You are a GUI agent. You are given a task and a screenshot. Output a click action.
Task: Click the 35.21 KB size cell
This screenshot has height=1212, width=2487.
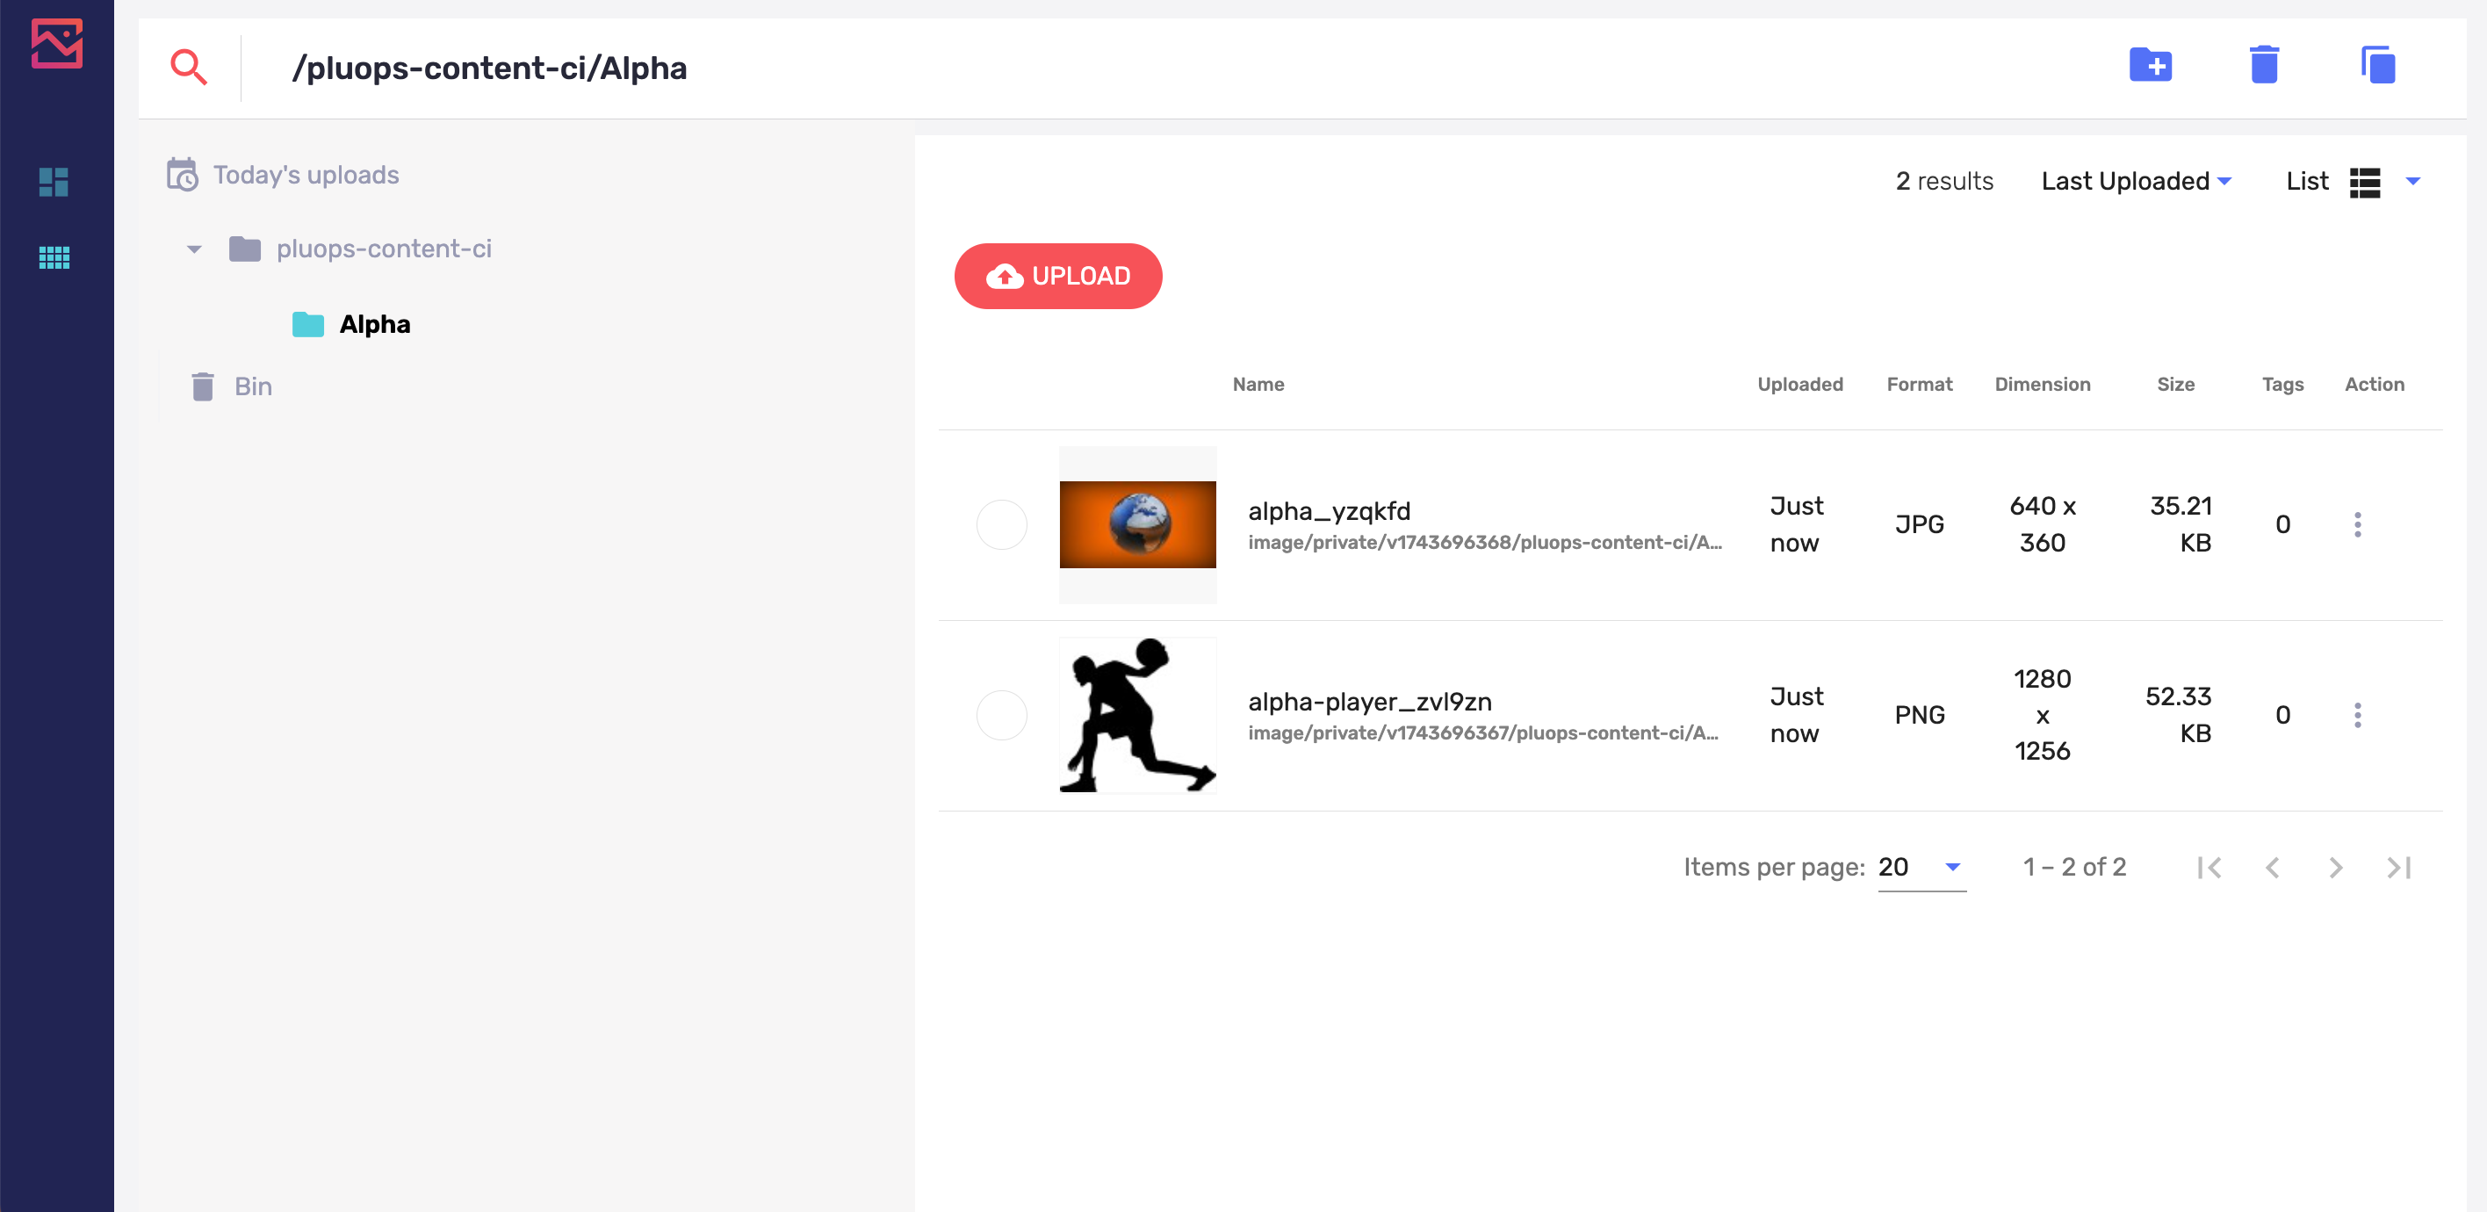coord(2180,524)
